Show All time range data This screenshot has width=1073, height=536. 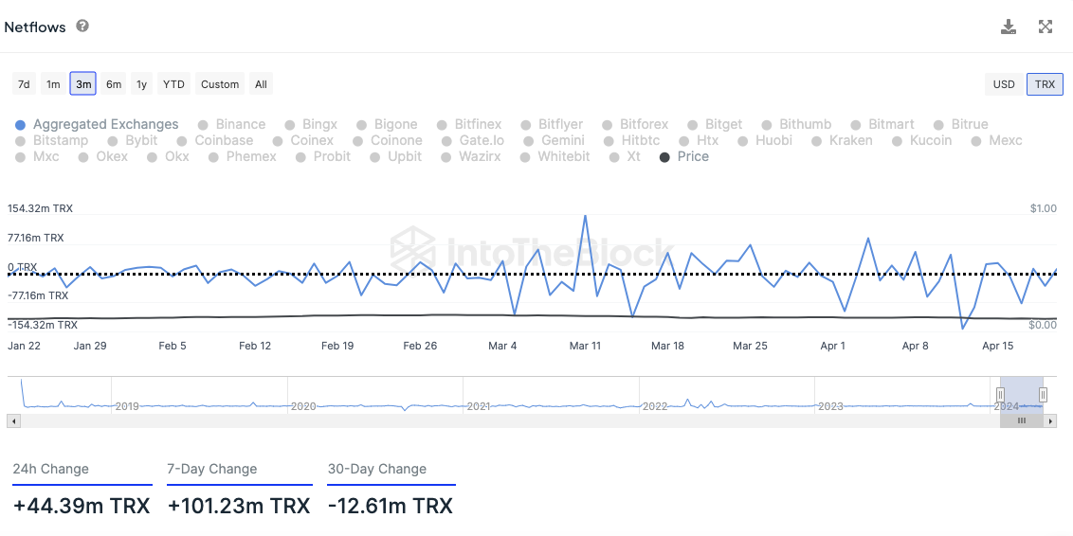(x=261, y=84)
